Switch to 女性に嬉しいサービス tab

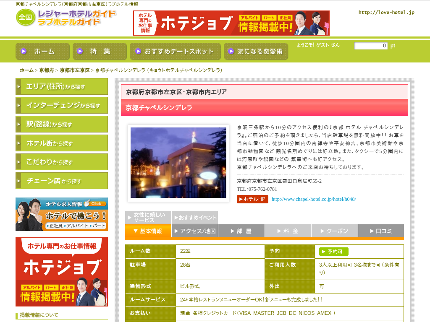pyautogui.click(x=148, y=218)
